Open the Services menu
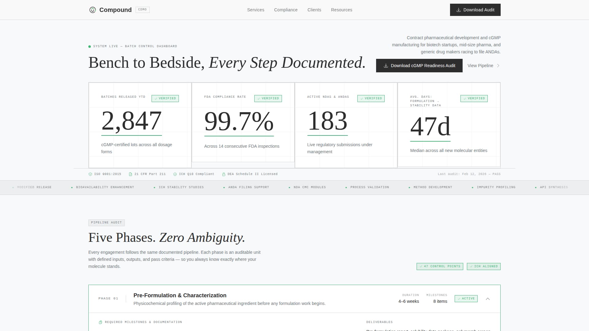589x331 pixels. pyautogui.click(x=256, y=10)
